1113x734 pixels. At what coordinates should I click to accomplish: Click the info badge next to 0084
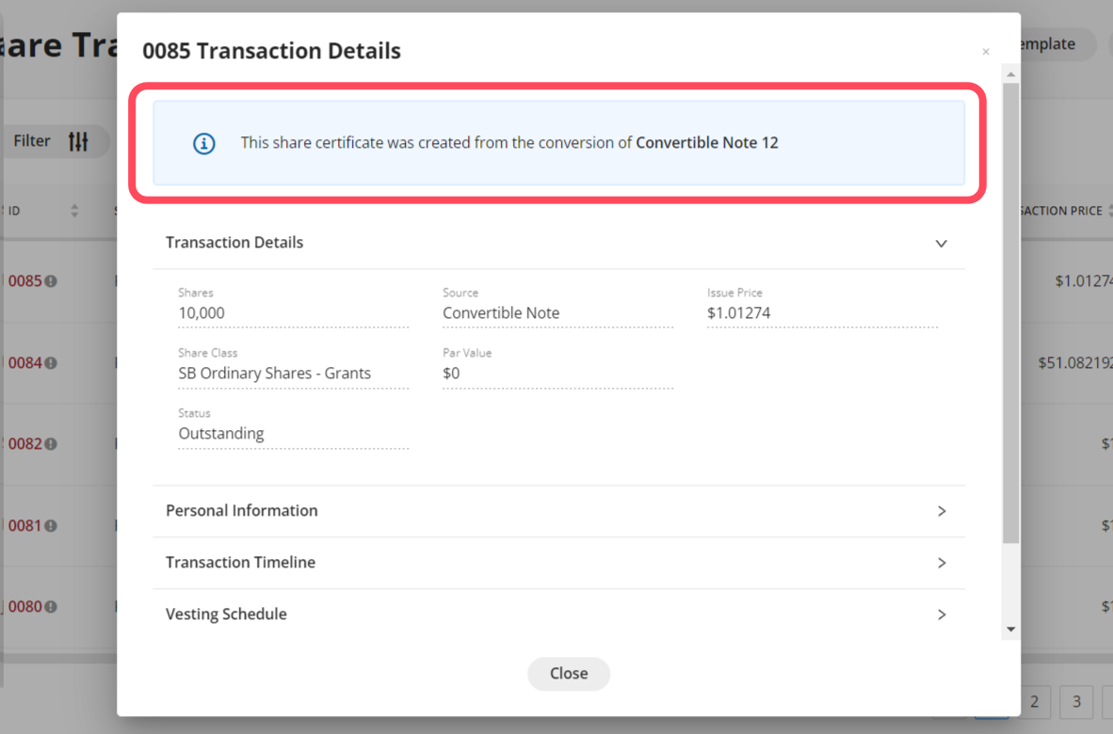pyautogui.click(x=51, y=363)
